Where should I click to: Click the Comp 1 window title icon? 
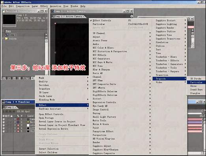coord(52,11)
